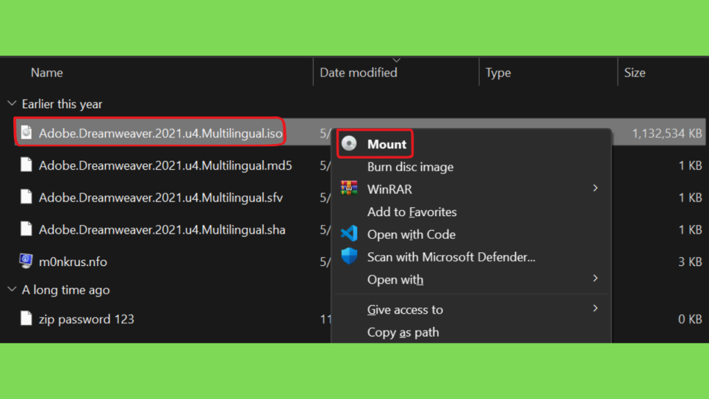Click the Microsoft Defender shield icon
709x399 pixels.
click(349, 256)
